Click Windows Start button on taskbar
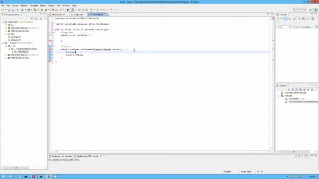 (3, 177)
